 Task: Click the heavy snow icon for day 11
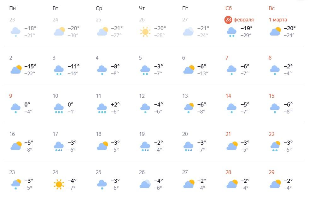coord(102,108)
